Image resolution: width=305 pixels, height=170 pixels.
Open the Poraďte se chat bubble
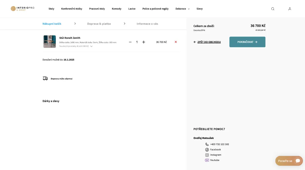(289, 161)
